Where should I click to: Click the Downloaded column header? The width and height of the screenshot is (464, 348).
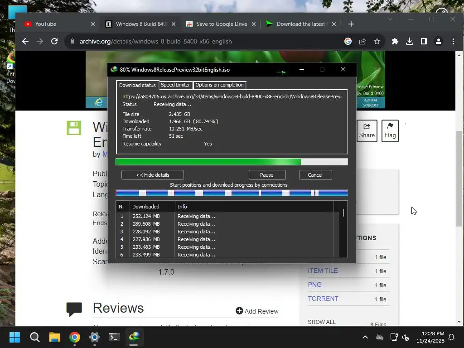[152, 207]
